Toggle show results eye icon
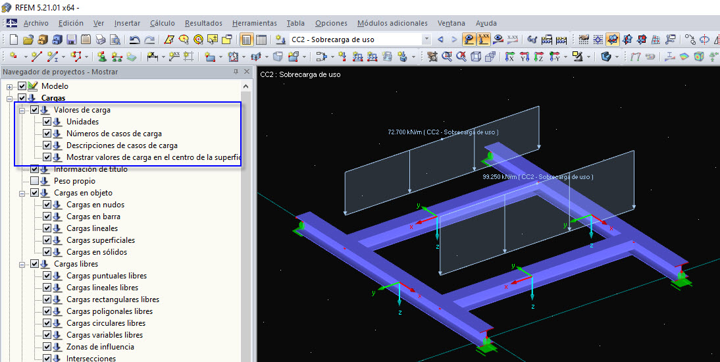This screenshot has width=720, height=362. pyautogui.click(x=498, y=39)
